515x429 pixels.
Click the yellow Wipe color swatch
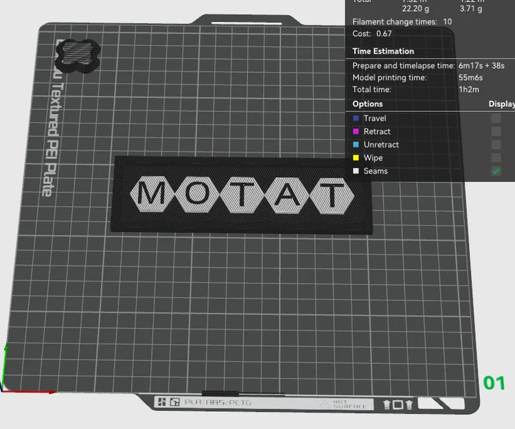tap(356, 158)
